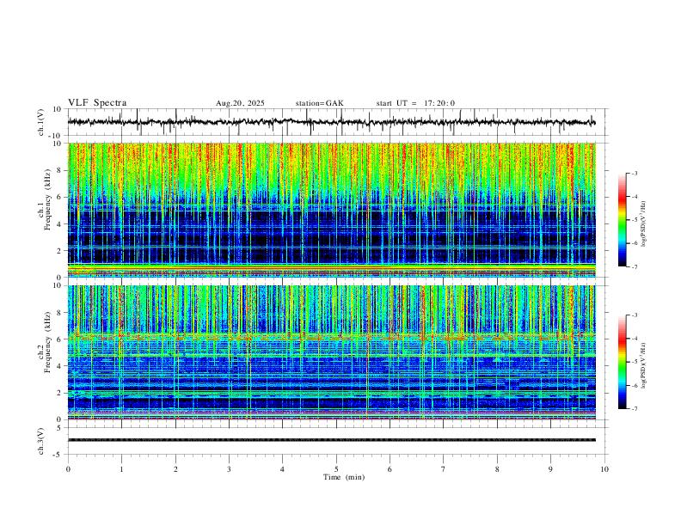Click the time axis tick label "7"
Screen dimensions: 681x526
coord(444,469)
